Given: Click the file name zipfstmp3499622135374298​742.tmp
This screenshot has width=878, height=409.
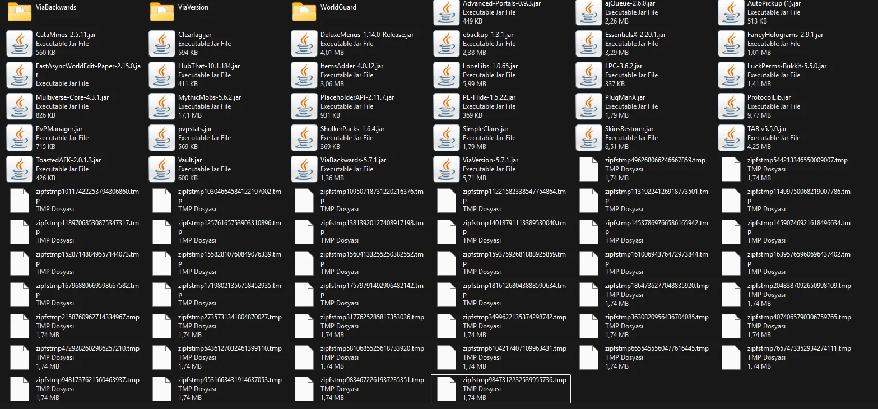Looking at the screenshot, I should click(x=514, y=317).
